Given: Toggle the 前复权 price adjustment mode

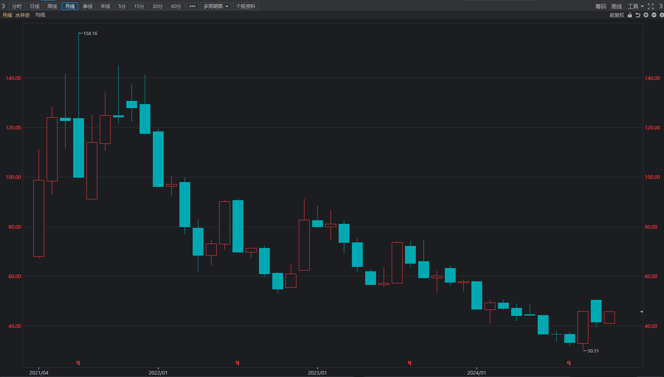Looking at the screenshot, I should tap(617, 15).
